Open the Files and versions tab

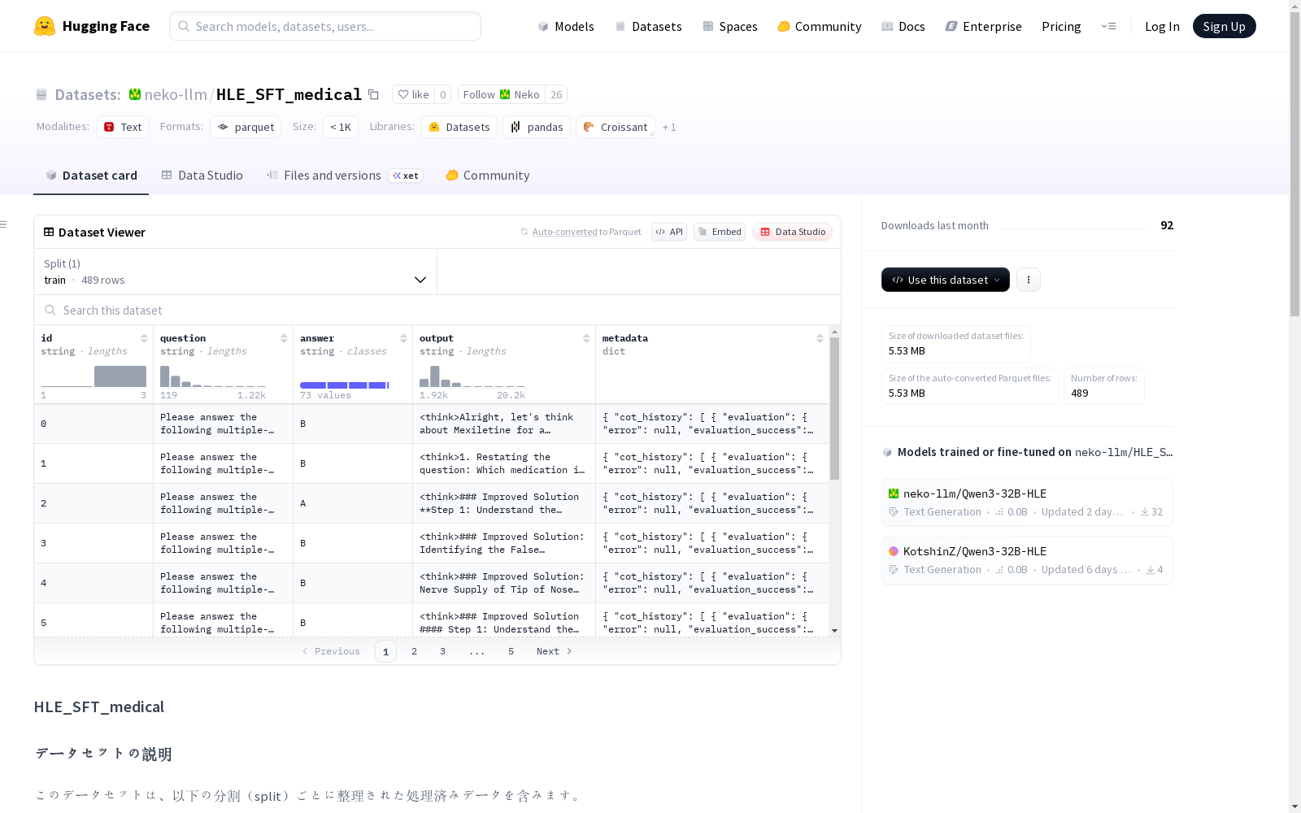344,176
